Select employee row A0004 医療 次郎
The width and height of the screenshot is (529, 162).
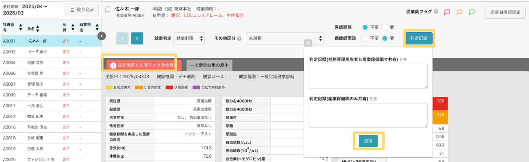(x=50, y=63)
